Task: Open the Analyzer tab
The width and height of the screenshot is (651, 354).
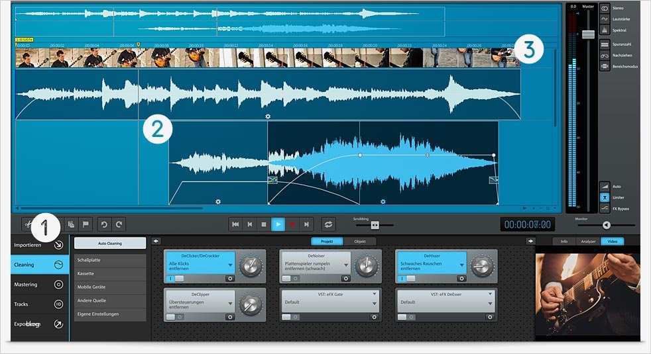Action: (588, 242)
